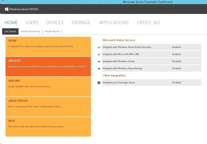Click Enabled status for Azure Active Directory

(176, 47)
